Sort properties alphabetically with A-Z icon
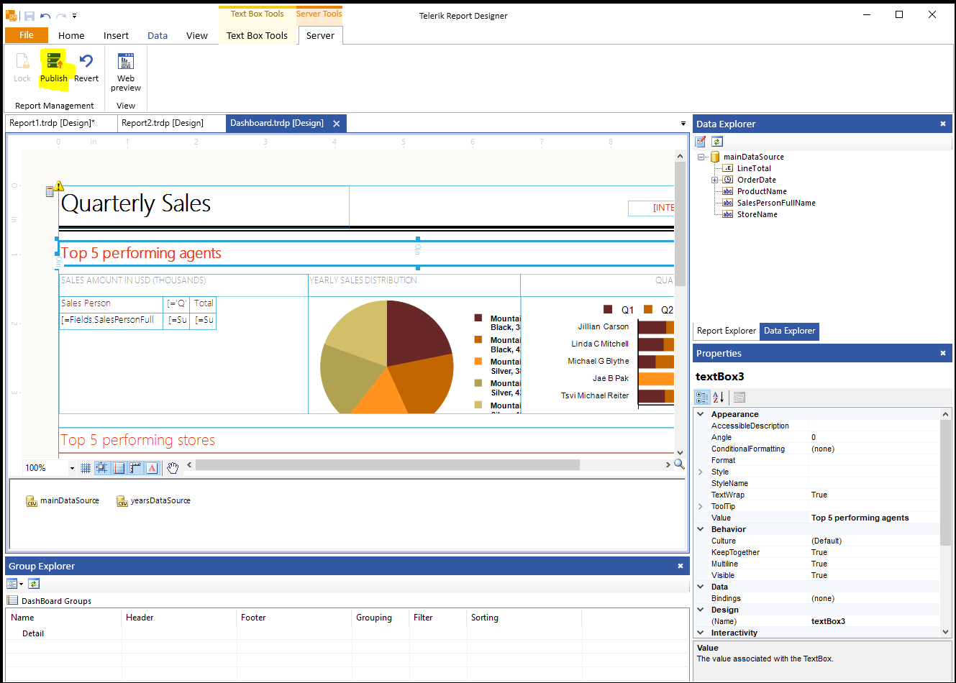 coord(718,397)
